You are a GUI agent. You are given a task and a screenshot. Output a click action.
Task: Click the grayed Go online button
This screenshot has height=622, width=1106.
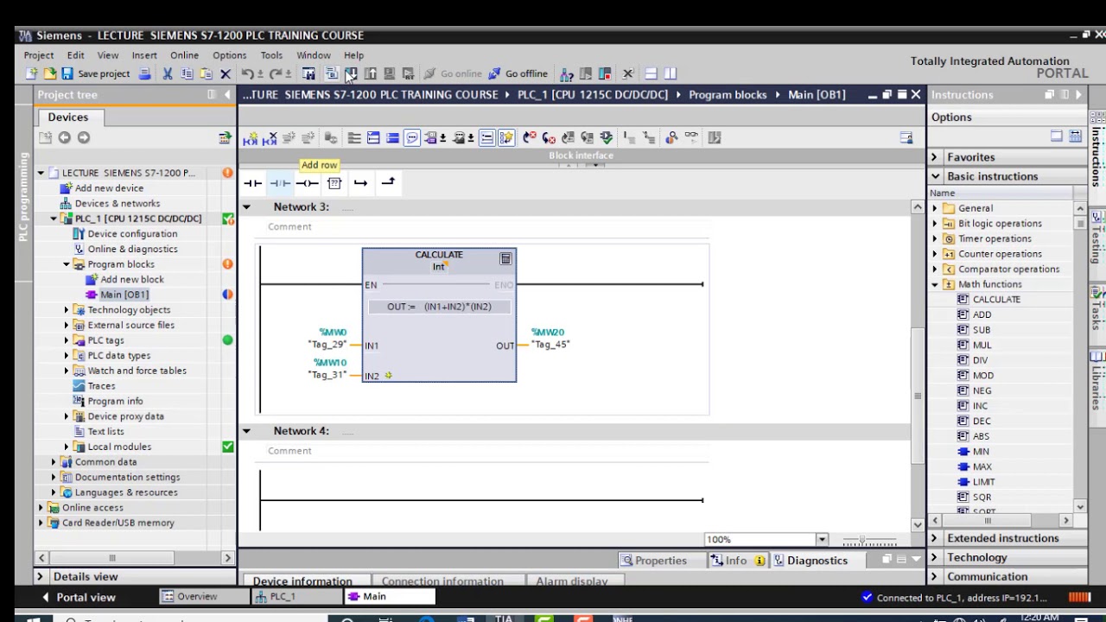point(452,73)
